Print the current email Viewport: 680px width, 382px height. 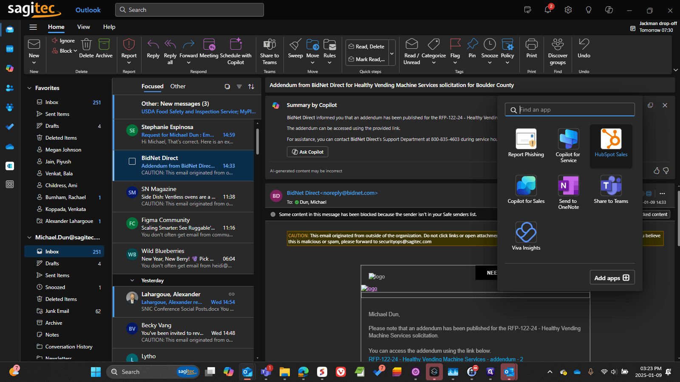point(532,48)
